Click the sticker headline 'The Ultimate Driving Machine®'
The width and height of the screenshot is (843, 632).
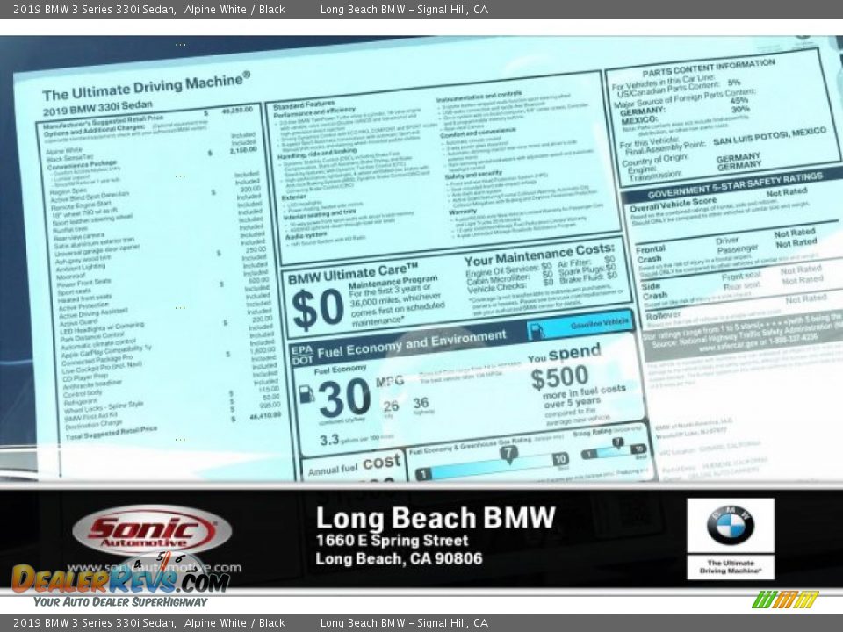click(147, 87)
